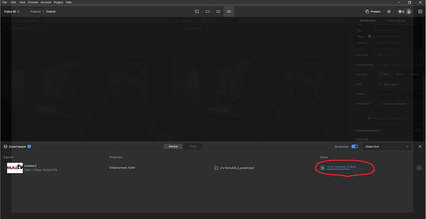Enable the Apply grain checkbox
The width and height of the screenshot is (426, 219).
click(380, 84)
